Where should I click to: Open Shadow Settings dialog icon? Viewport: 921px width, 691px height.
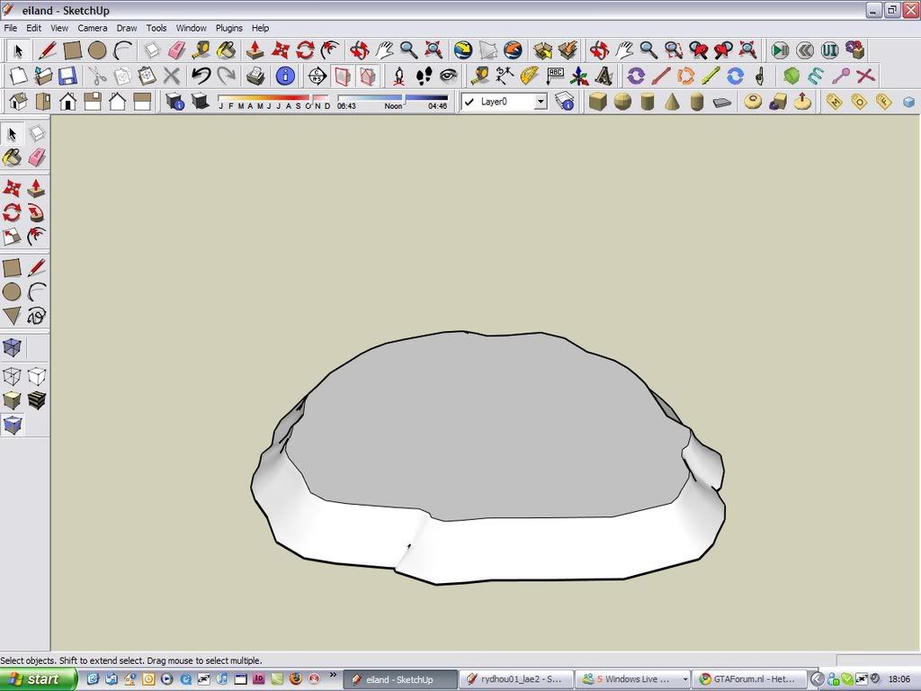click(175, 102)
